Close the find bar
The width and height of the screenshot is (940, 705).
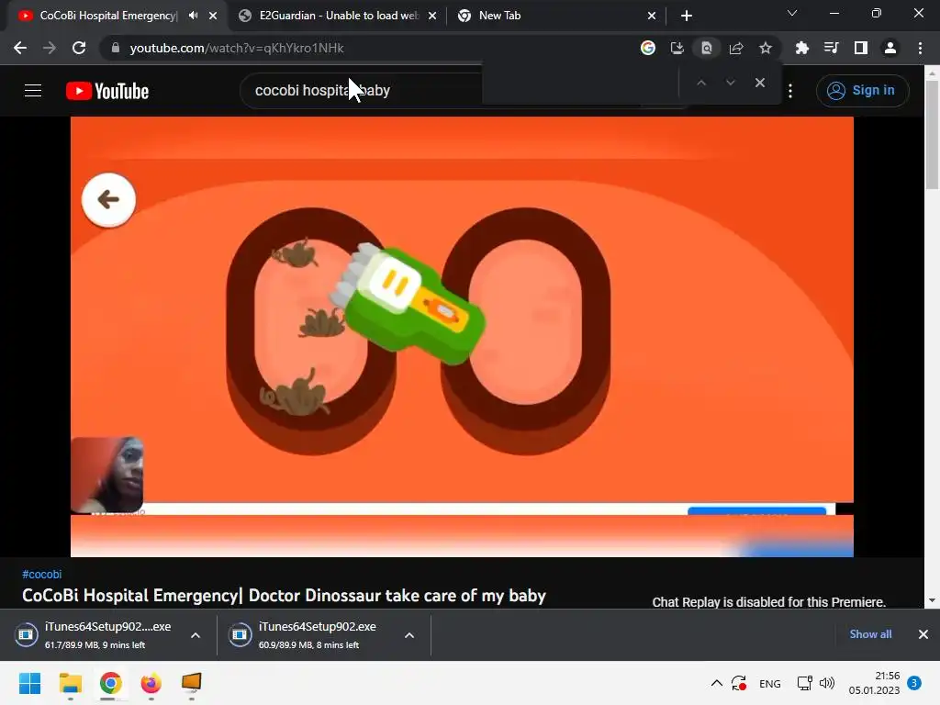(759, 83)
